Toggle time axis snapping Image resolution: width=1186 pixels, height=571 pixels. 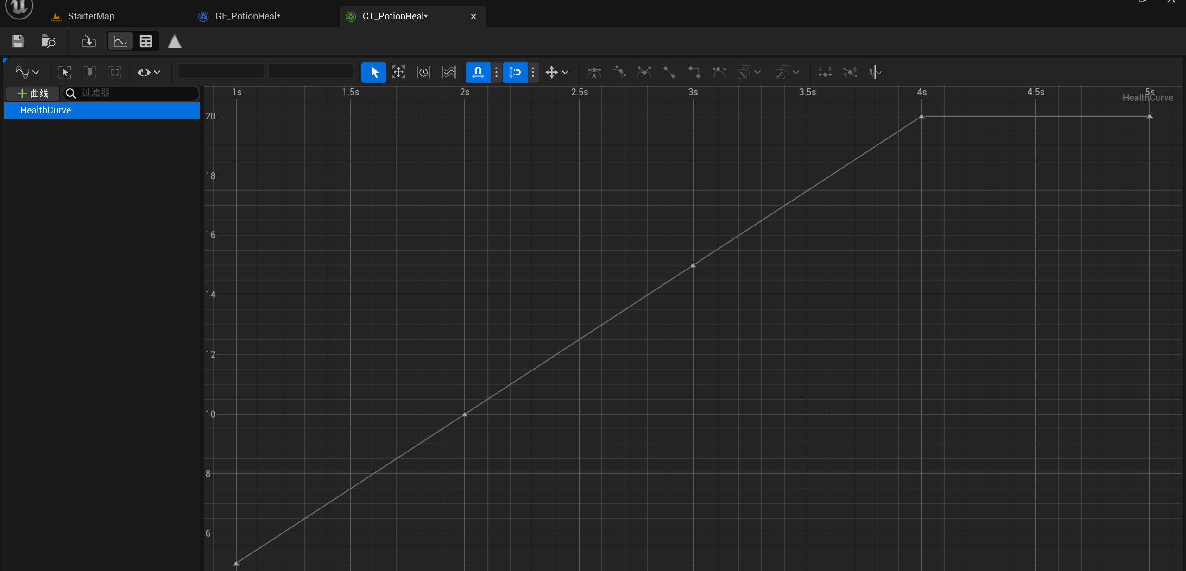coord(478,72)
